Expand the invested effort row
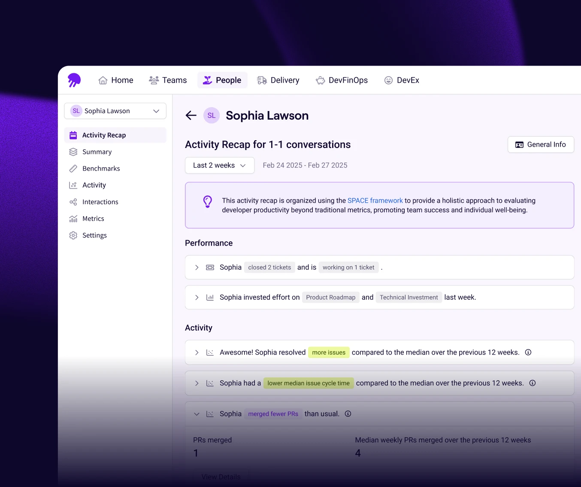 197,298
